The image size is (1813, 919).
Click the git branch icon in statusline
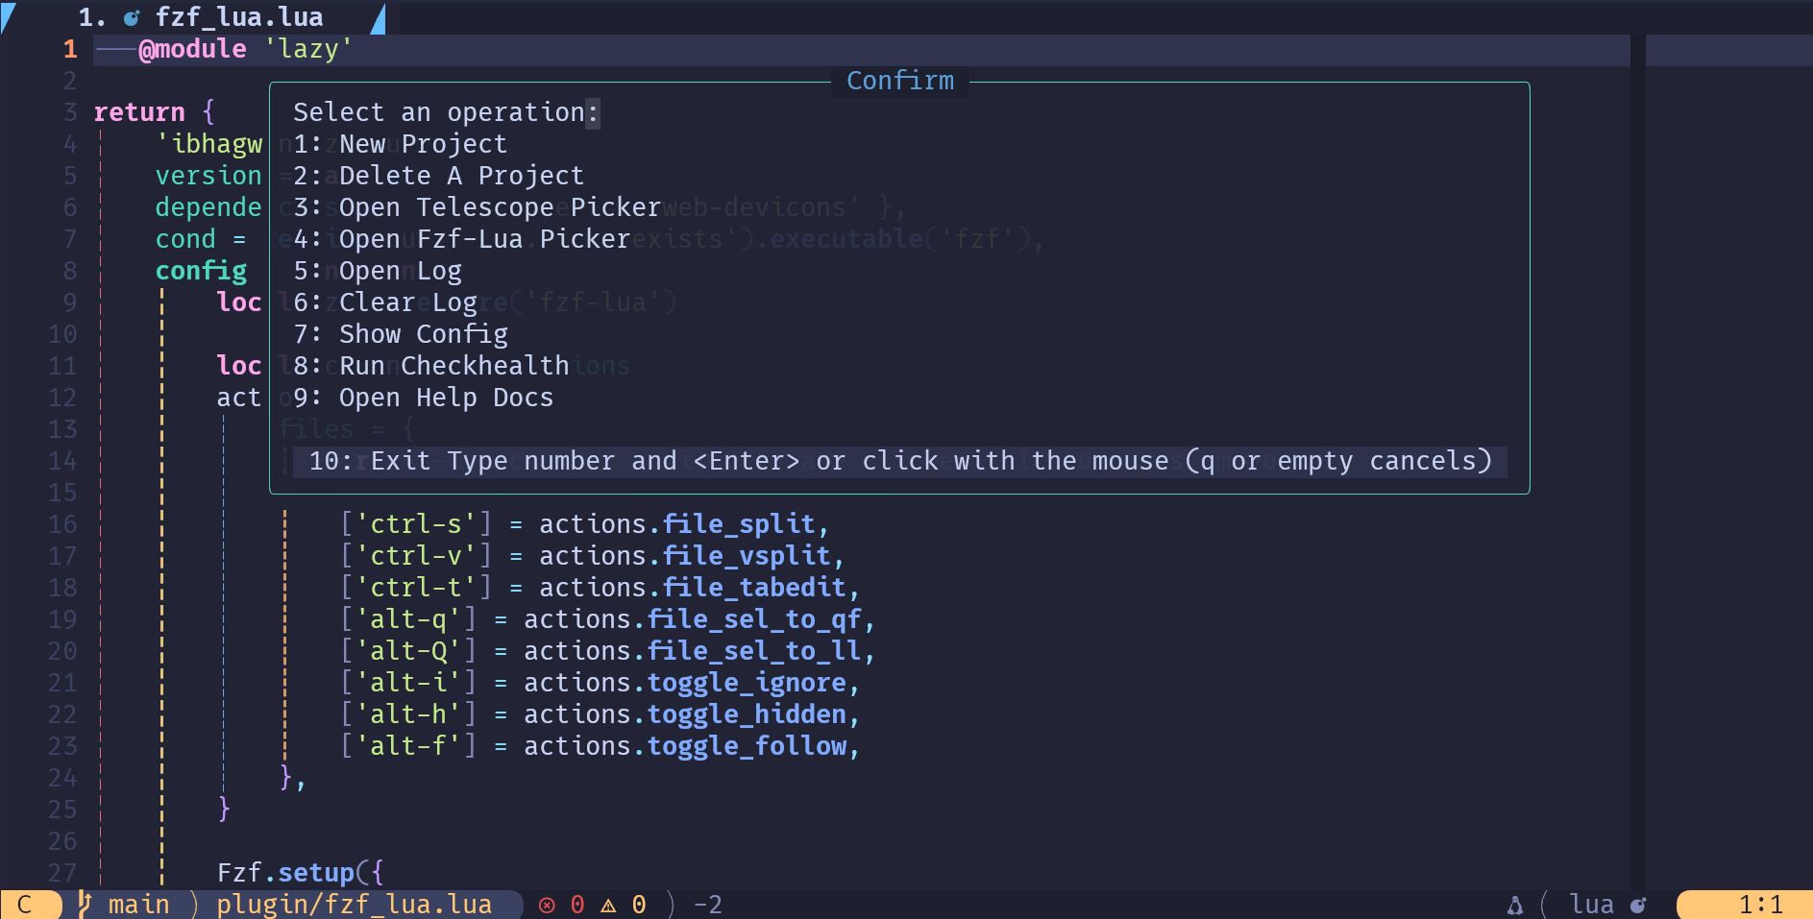click(85, 904)
